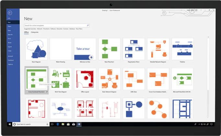Select the red electrical circuit template in the bottom row
This screenshot has height=136, width=221.
[110, 108]
